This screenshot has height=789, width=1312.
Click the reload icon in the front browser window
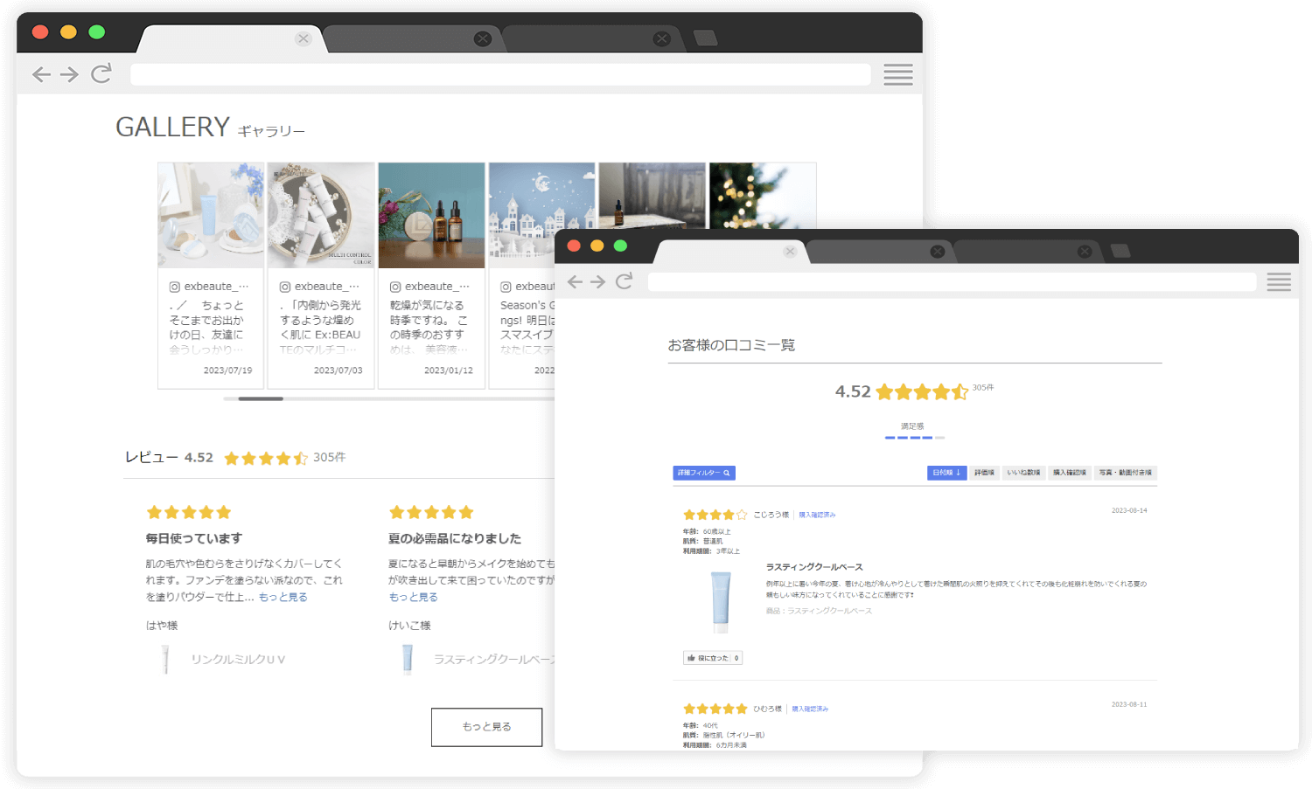click(624, 281)
